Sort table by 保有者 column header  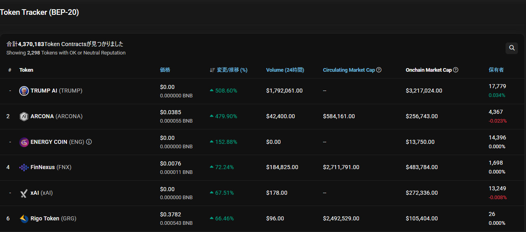pyautogui.click(x=496, y=70)
